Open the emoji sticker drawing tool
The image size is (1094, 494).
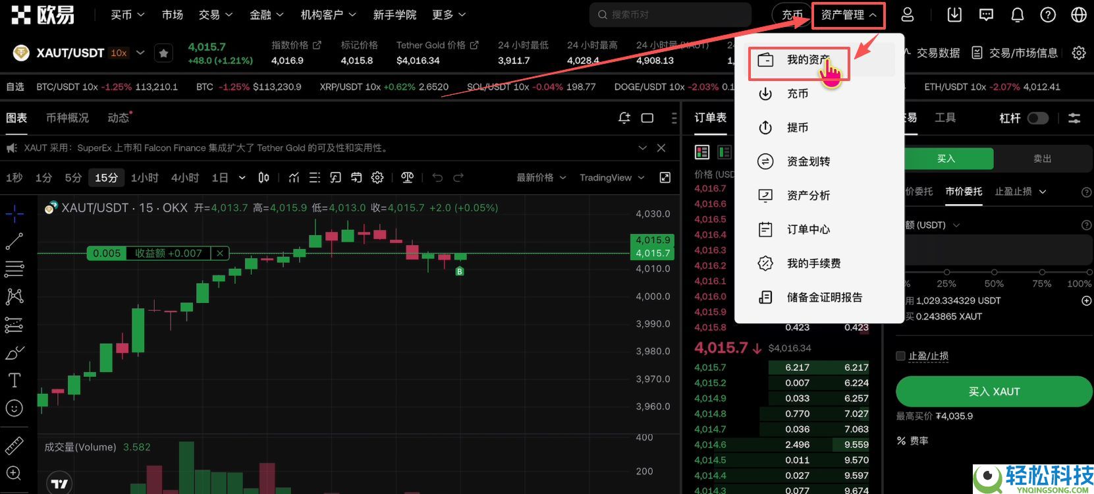click(x=14, y=408)
